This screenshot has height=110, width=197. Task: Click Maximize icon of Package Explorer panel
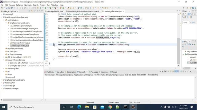point(42,11)
